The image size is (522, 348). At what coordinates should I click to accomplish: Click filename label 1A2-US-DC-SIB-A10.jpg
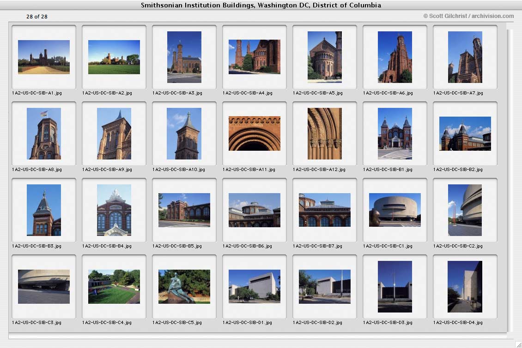click(179, 169)
